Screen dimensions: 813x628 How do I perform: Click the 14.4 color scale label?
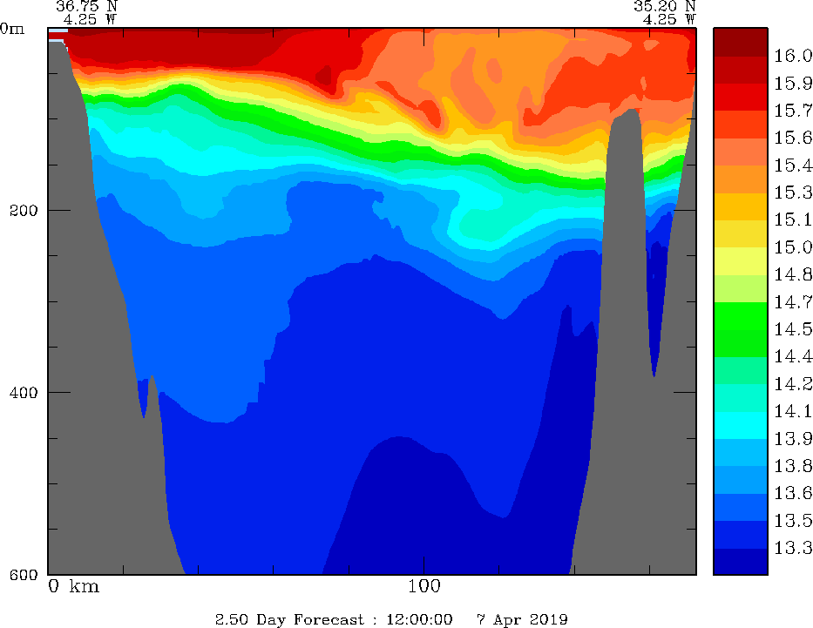(x=793, y=356)
